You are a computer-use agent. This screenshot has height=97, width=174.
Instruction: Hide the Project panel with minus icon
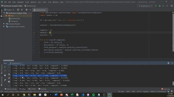(30, 10)
